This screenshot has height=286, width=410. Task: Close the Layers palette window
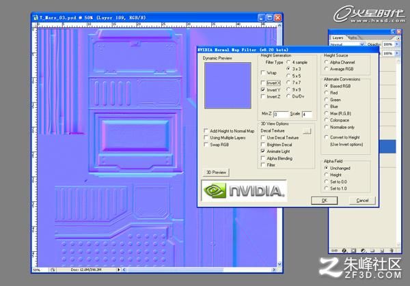[398, 31]
